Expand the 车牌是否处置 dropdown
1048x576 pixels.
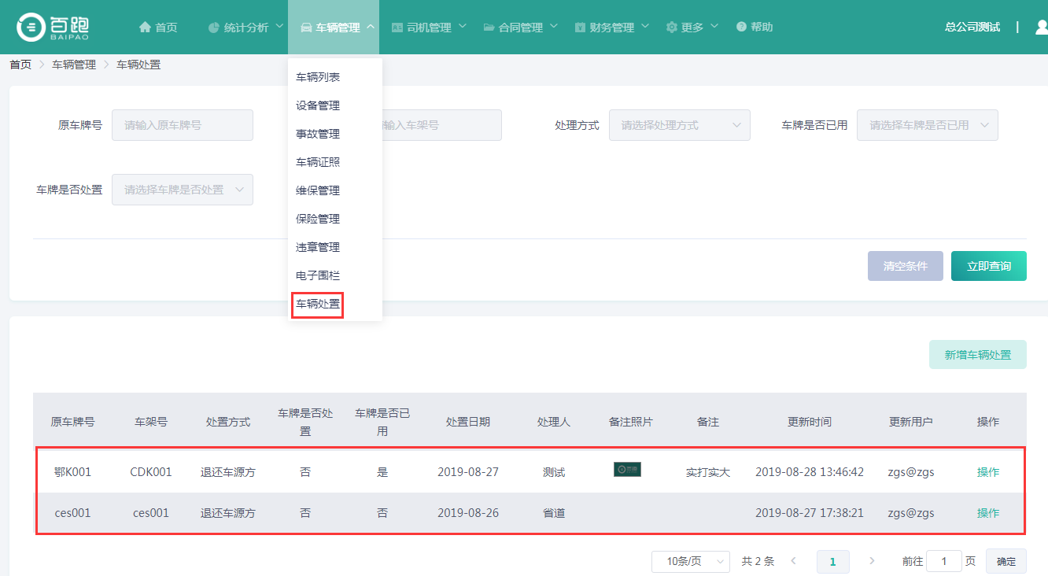(x=182, y=190)
